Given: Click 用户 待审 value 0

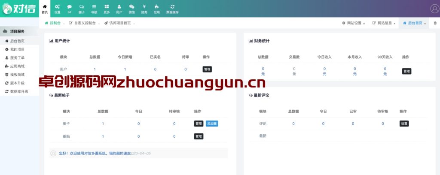Looking at the screenshot, I should pyautogui.click(x=186, y=69).
